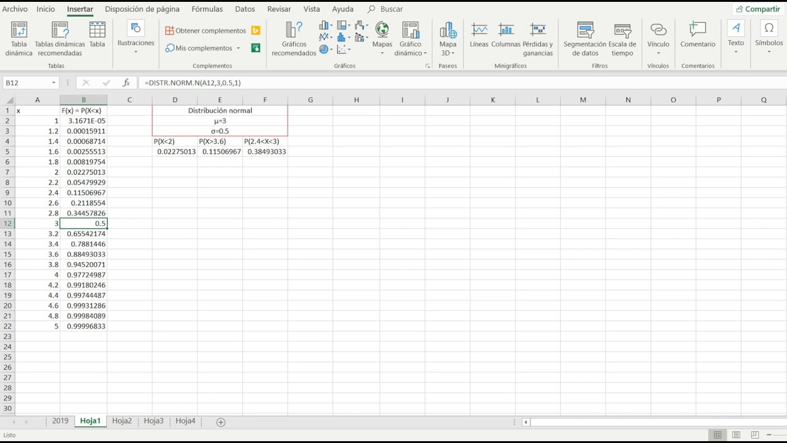The image size is (787, 443).
Task: Select row 5 header
Action: pos(8,151)
